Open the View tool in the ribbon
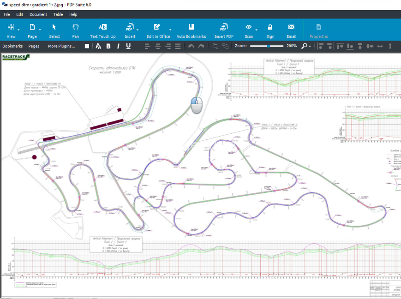The height and width of the screenshot is (299, 401). pyautogui.click(x=11, y=30)
